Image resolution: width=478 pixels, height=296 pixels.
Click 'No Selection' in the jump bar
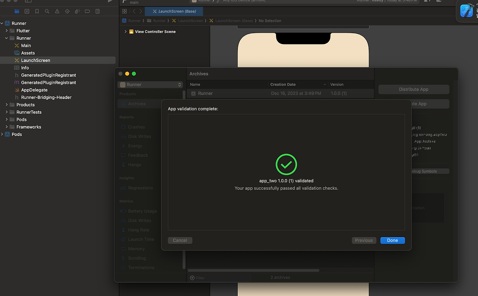[270, 21]
